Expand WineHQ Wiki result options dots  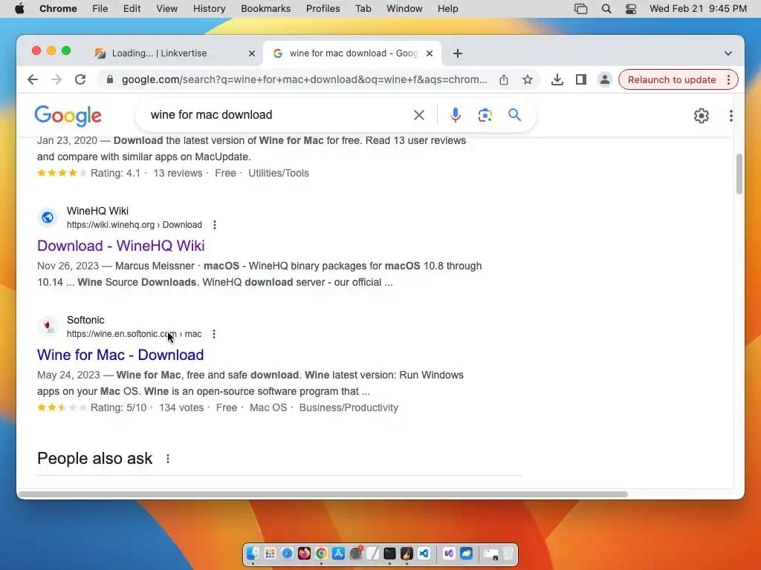215,225
